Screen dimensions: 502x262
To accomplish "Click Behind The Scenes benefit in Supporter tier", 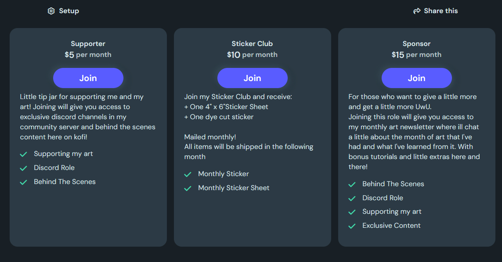I will pos(65,182).
